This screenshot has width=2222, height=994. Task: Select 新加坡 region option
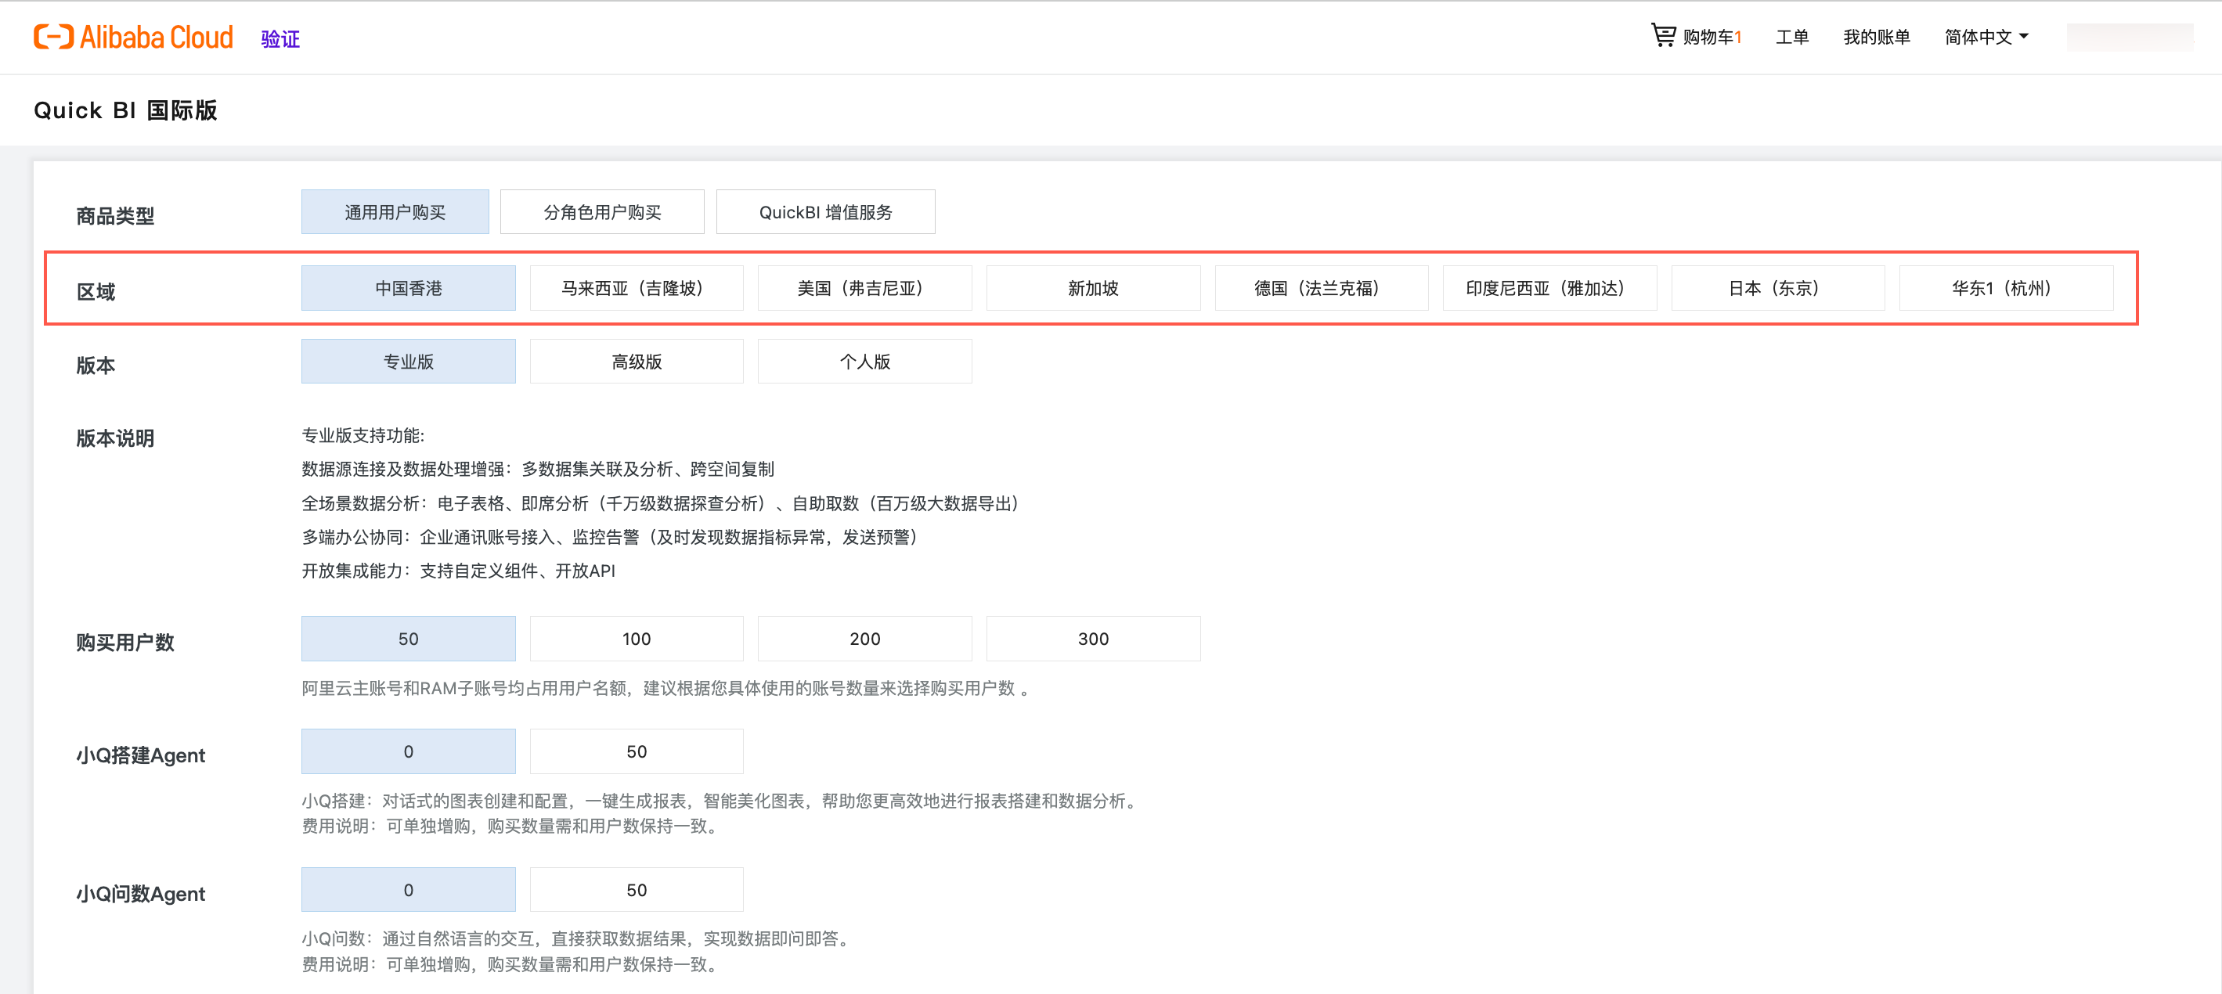point(1092,288)
